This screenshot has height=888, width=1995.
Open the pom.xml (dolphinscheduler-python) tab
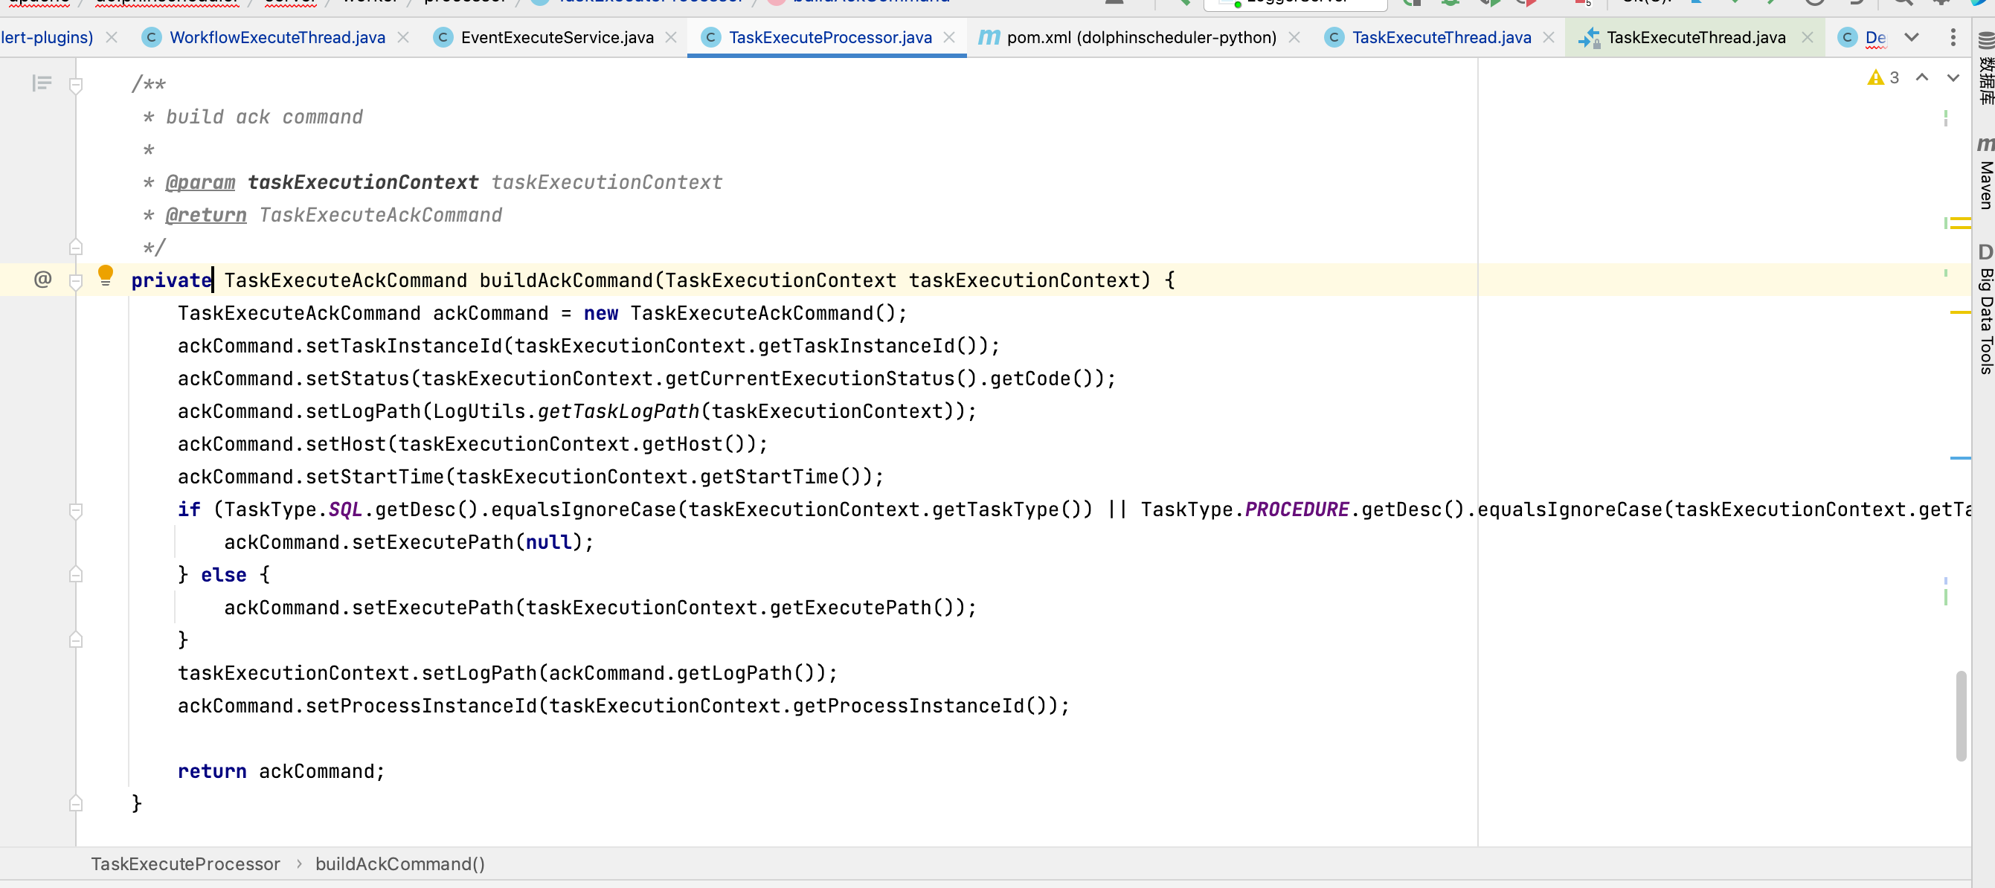pos(1138,37)
